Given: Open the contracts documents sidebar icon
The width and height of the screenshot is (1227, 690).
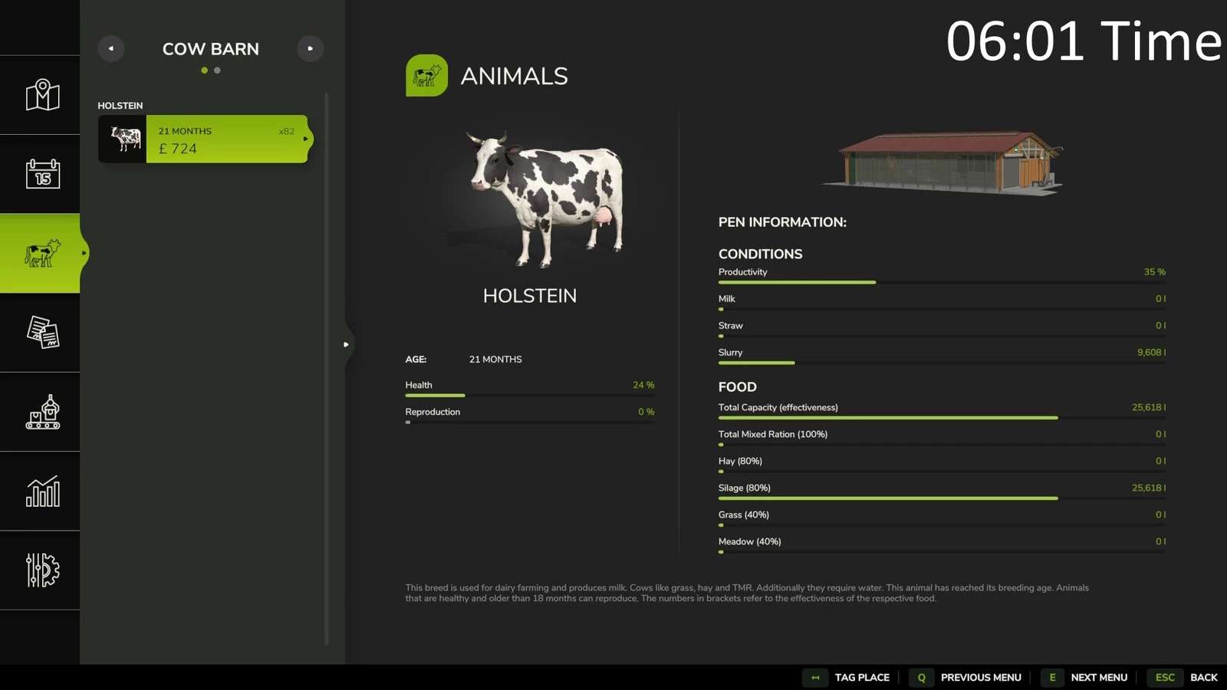Looking at the screenshot, I should click(42, 333).
